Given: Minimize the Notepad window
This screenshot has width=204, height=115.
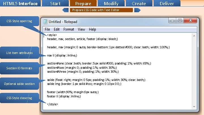Looking at the screenshot, I should [x=172, y=20].
